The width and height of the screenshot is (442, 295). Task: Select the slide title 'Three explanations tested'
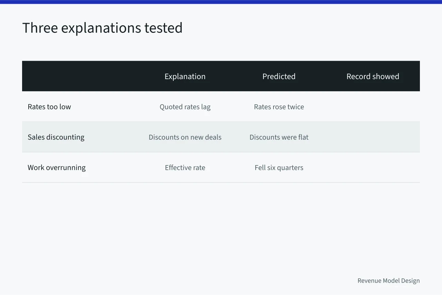pos(102,28)
